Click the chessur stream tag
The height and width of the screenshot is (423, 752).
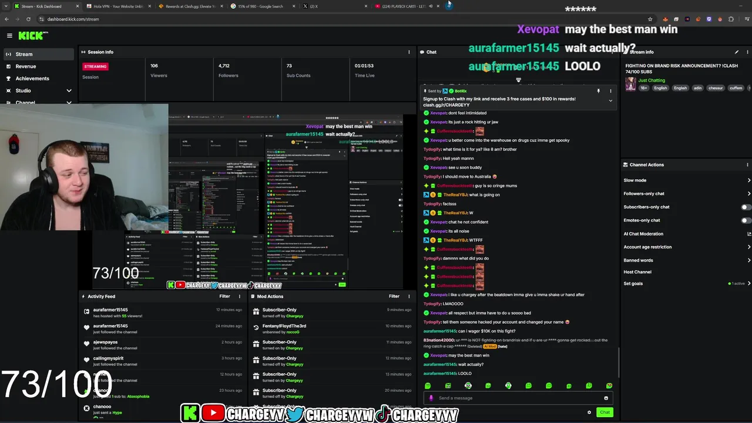716,88
